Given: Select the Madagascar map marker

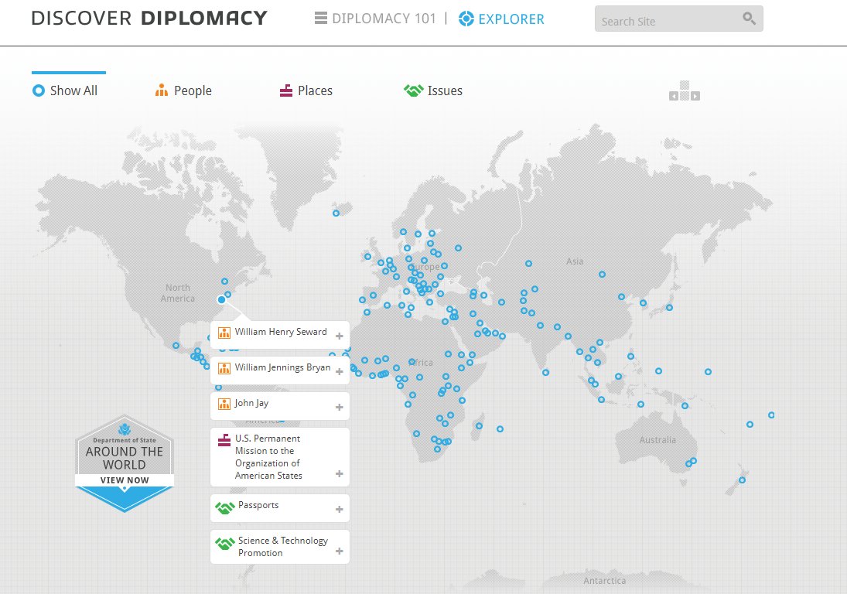Looking at the screenshot, I should click(x=479, y=426).
